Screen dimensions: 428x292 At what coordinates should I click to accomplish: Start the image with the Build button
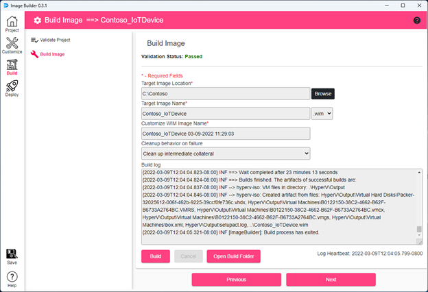(156, 256)
